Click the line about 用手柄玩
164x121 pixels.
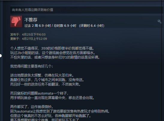(52, 98)
